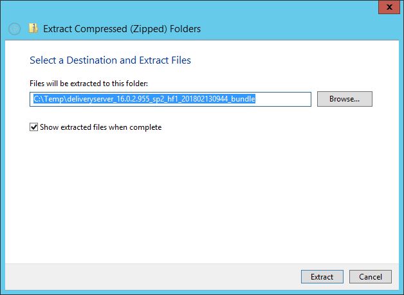This screenshot has width=404, height=295.
Task: Click empty space inside path field right side
Action: coord(283,99)
